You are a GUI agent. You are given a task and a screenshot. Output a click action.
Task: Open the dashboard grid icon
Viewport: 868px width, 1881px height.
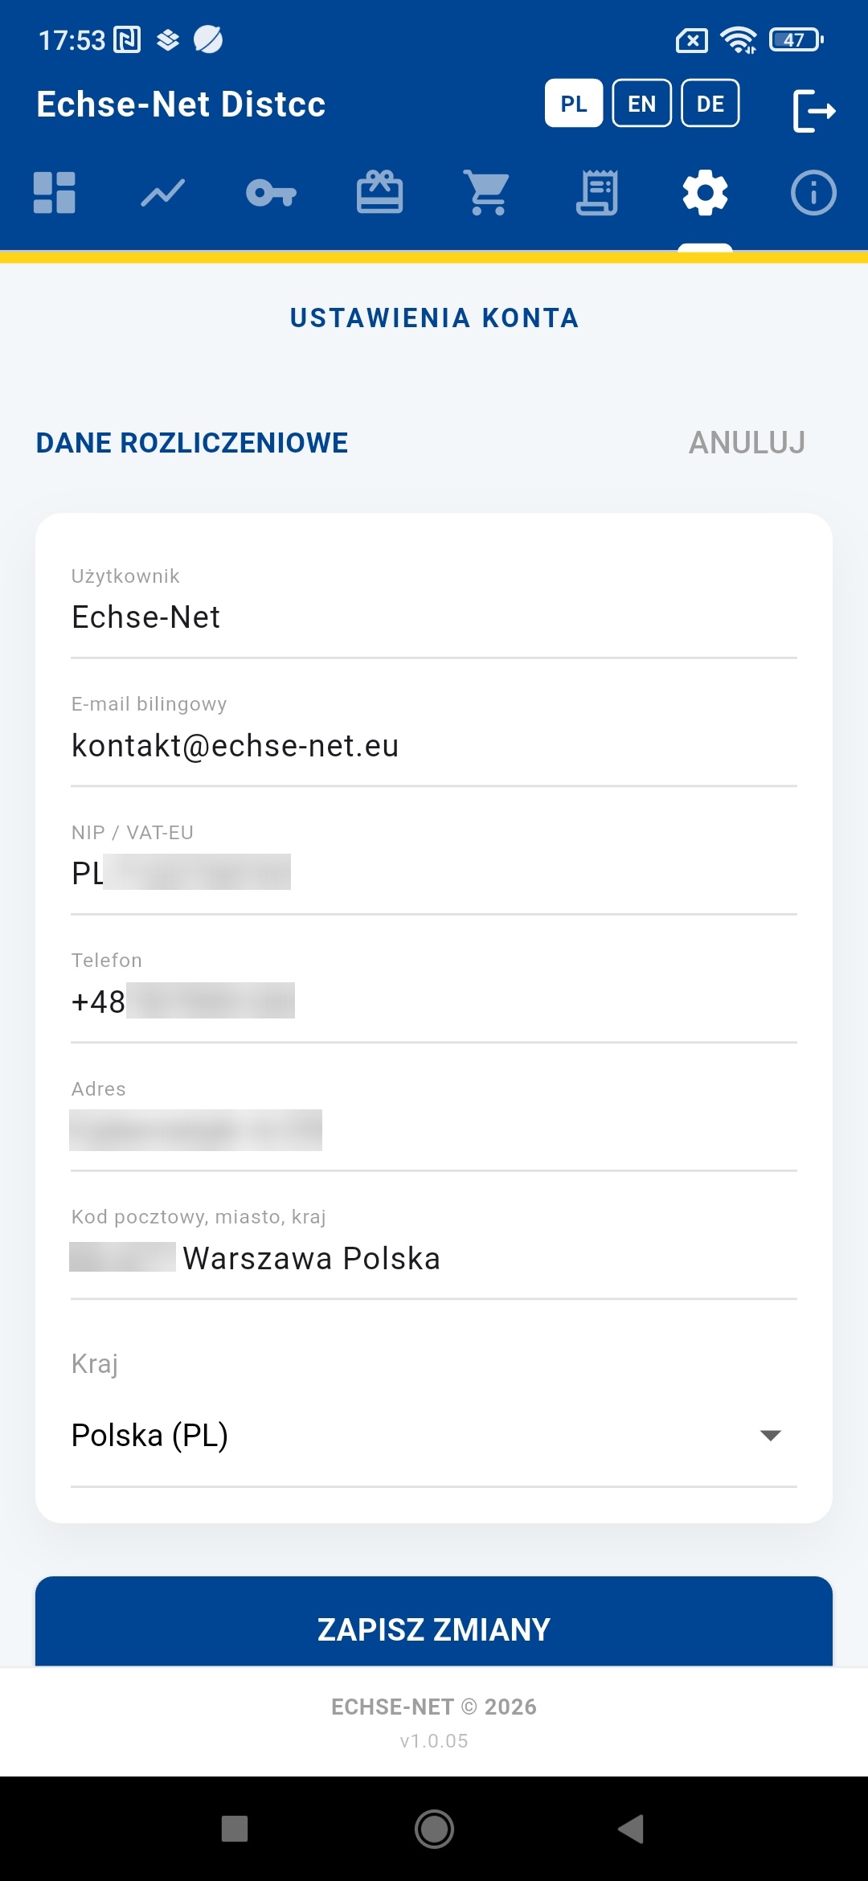pyautogui.click(x=55, y=193)
